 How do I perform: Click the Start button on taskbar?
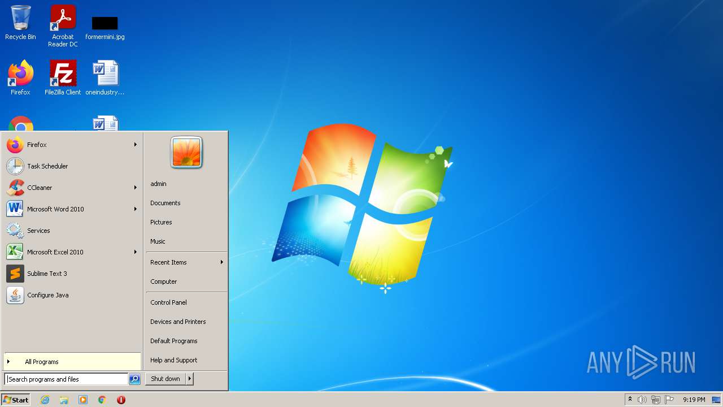pyautogui.click(x=16, y=400)
